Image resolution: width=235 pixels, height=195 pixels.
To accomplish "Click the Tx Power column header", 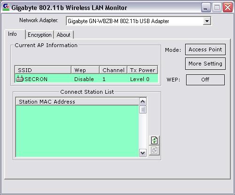I will pyautogui.click(x=142, y=70).
